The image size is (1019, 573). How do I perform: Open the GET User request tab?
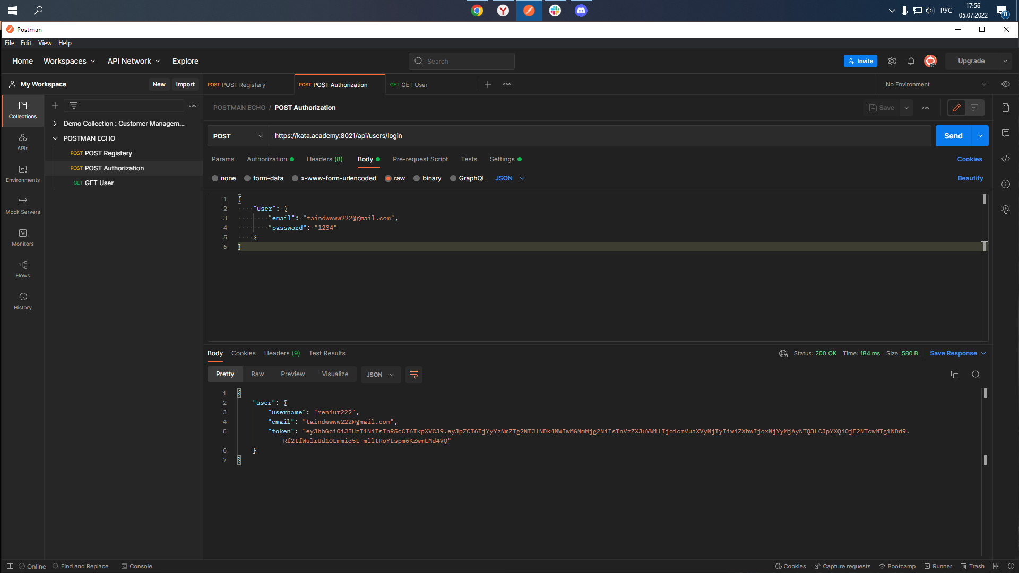414,84
